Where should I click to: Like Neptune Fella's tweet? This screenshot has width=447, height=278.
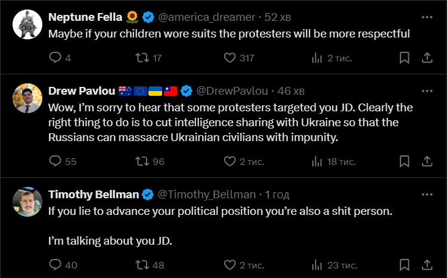pyautogui.click(x=230, y=58)
